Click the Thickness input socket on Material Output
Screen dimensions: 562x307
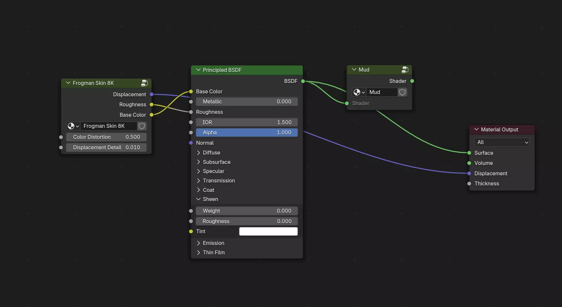point(469,184)
